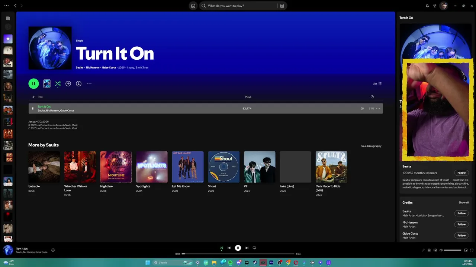Go to Spotify Home
This screenshot has height=267, width=476.
193,6
